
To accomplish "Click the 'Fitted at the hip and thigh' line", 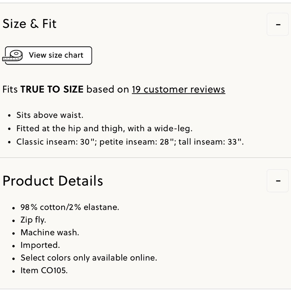I will 104,128.
